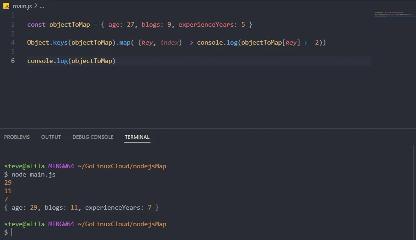Click the terminal output object line
This screenshot has height=240, width=416.
pyautogui.click(x=81, y=208)
